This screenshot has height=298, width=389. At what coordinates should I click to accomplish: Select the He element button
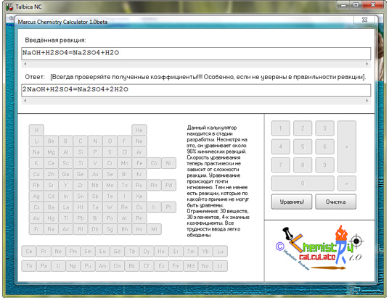pyautogui.click(x=139, y=130)
